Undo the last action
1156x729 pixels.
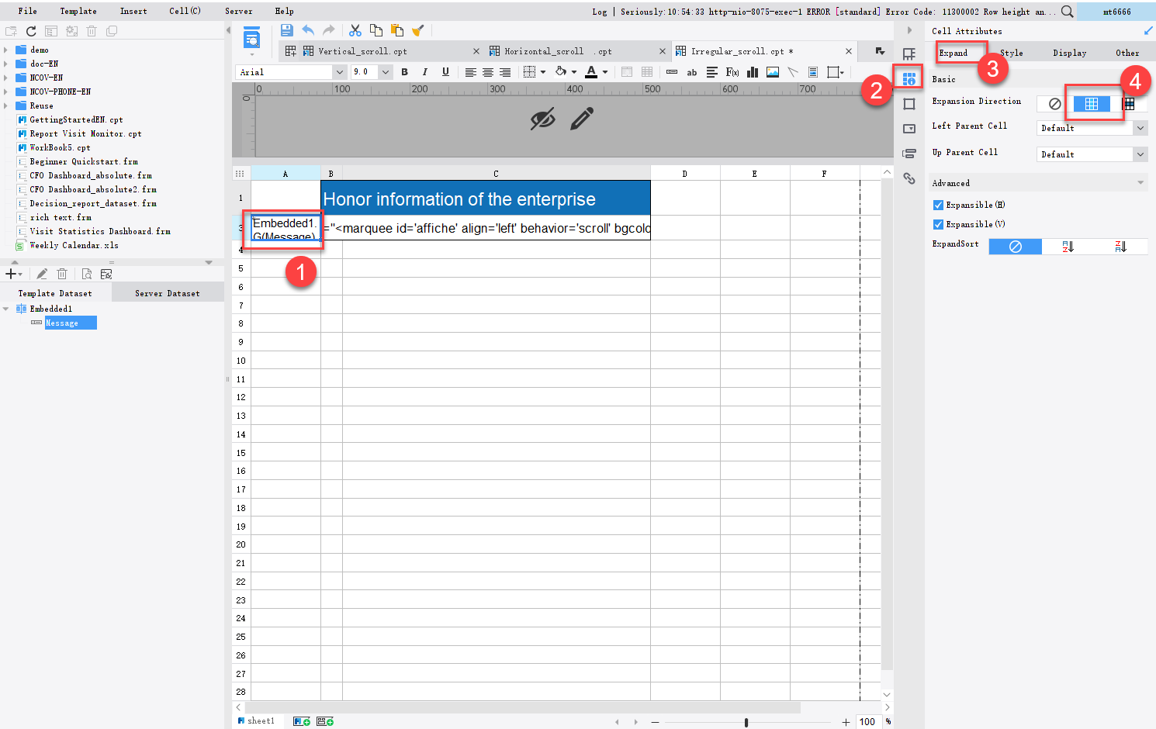(308, 30)
